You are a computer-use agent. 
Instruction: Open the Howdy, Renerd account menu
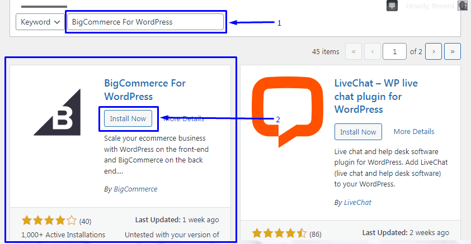pos(430,6)
